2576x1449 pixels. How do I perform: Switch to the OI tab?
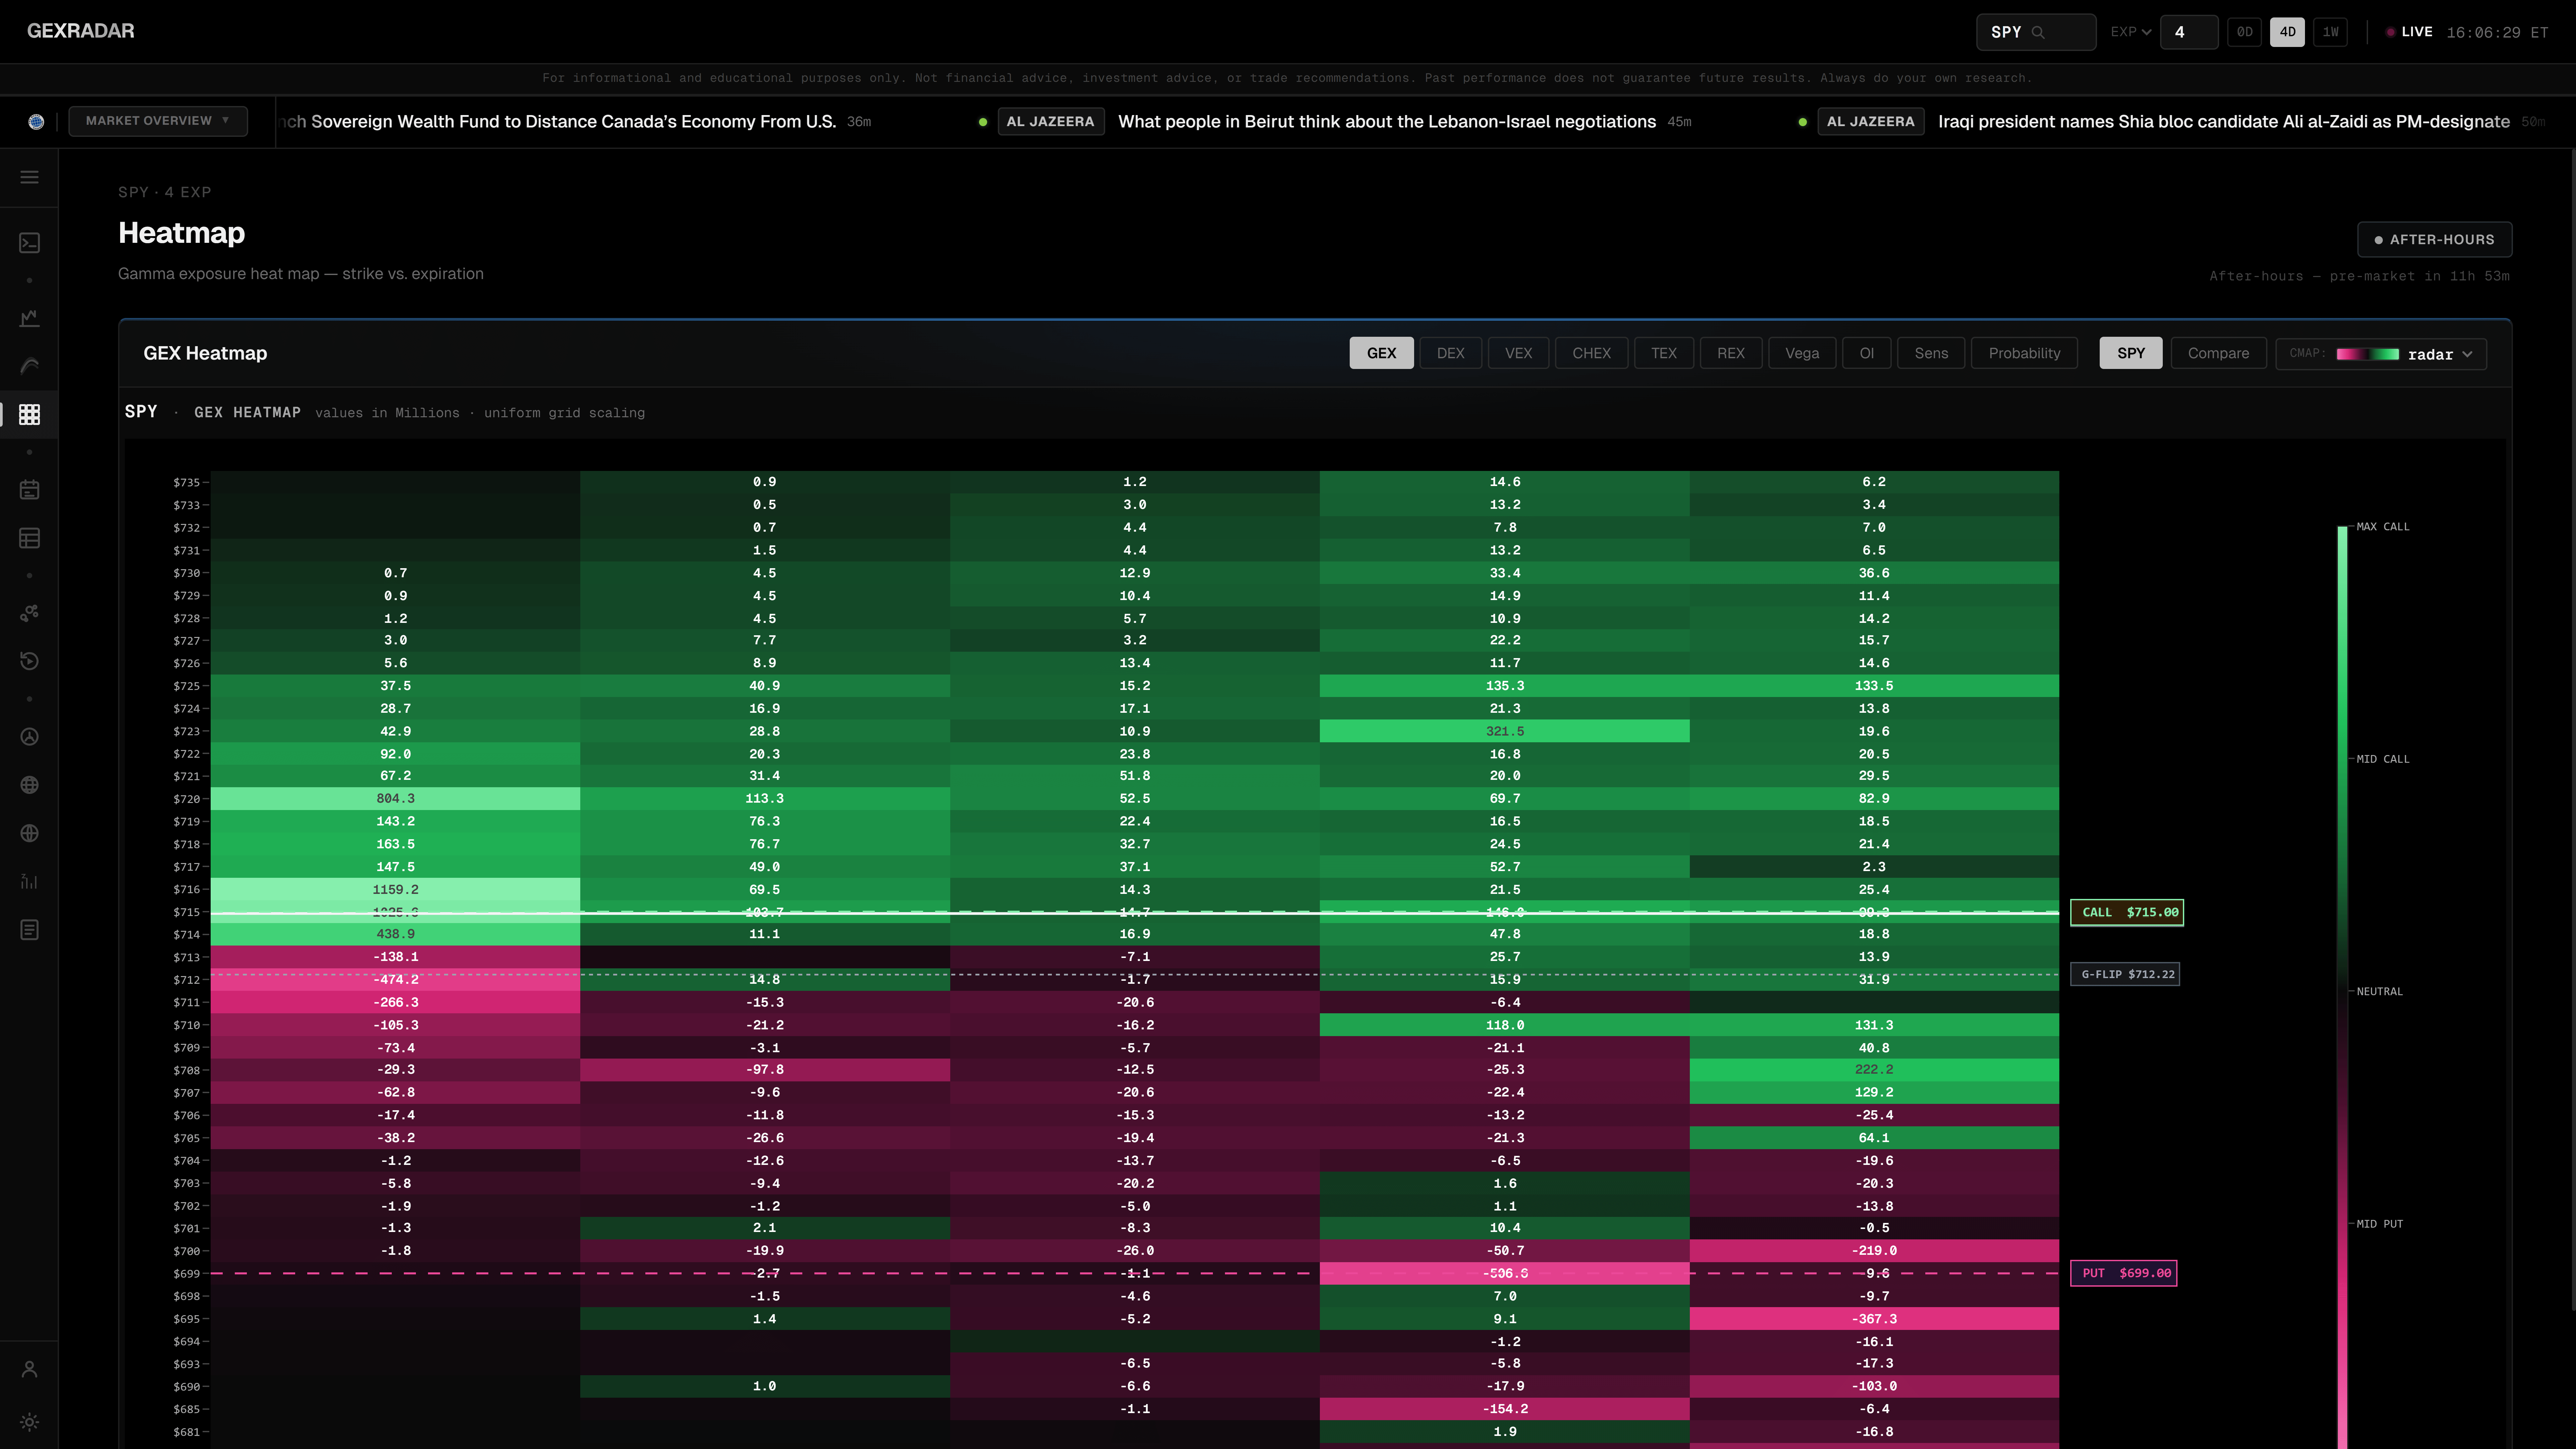[1866, 353]
